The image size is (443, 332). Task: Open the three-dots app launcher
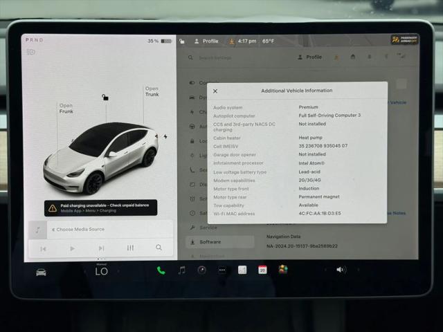(222, 270)
